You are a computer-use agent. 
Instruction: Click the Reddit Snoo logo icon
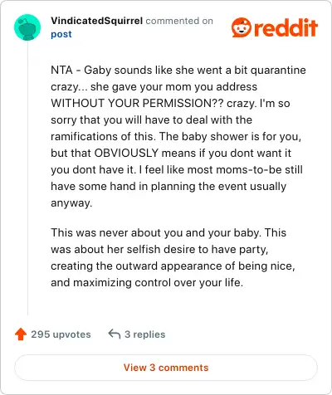point(242,27)
